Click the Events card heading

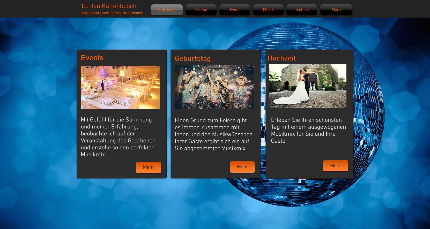point(92,58)
